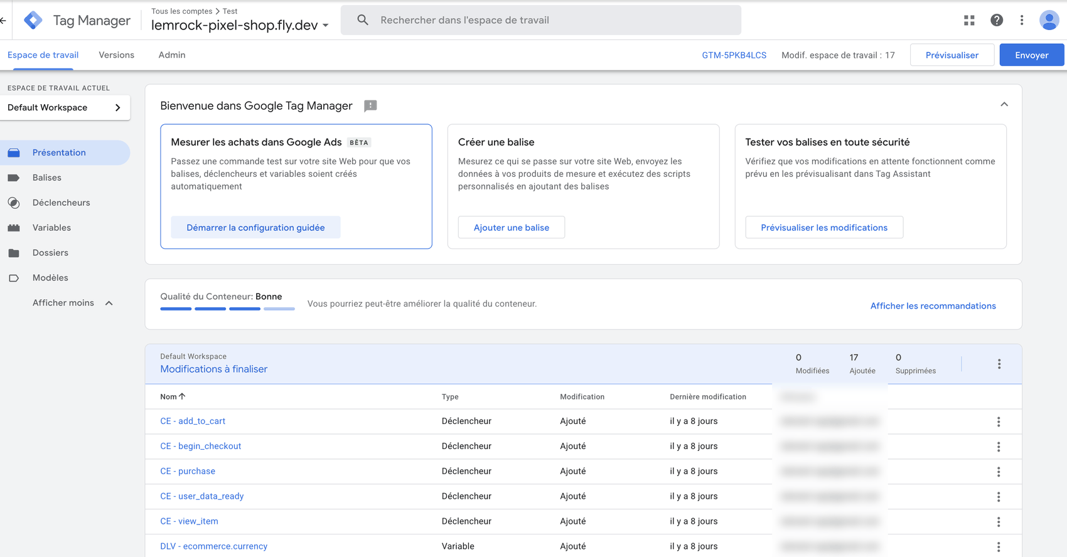Expand the Default Workspace selector
Screen dimensions: 1067x557
coord(65,107)
